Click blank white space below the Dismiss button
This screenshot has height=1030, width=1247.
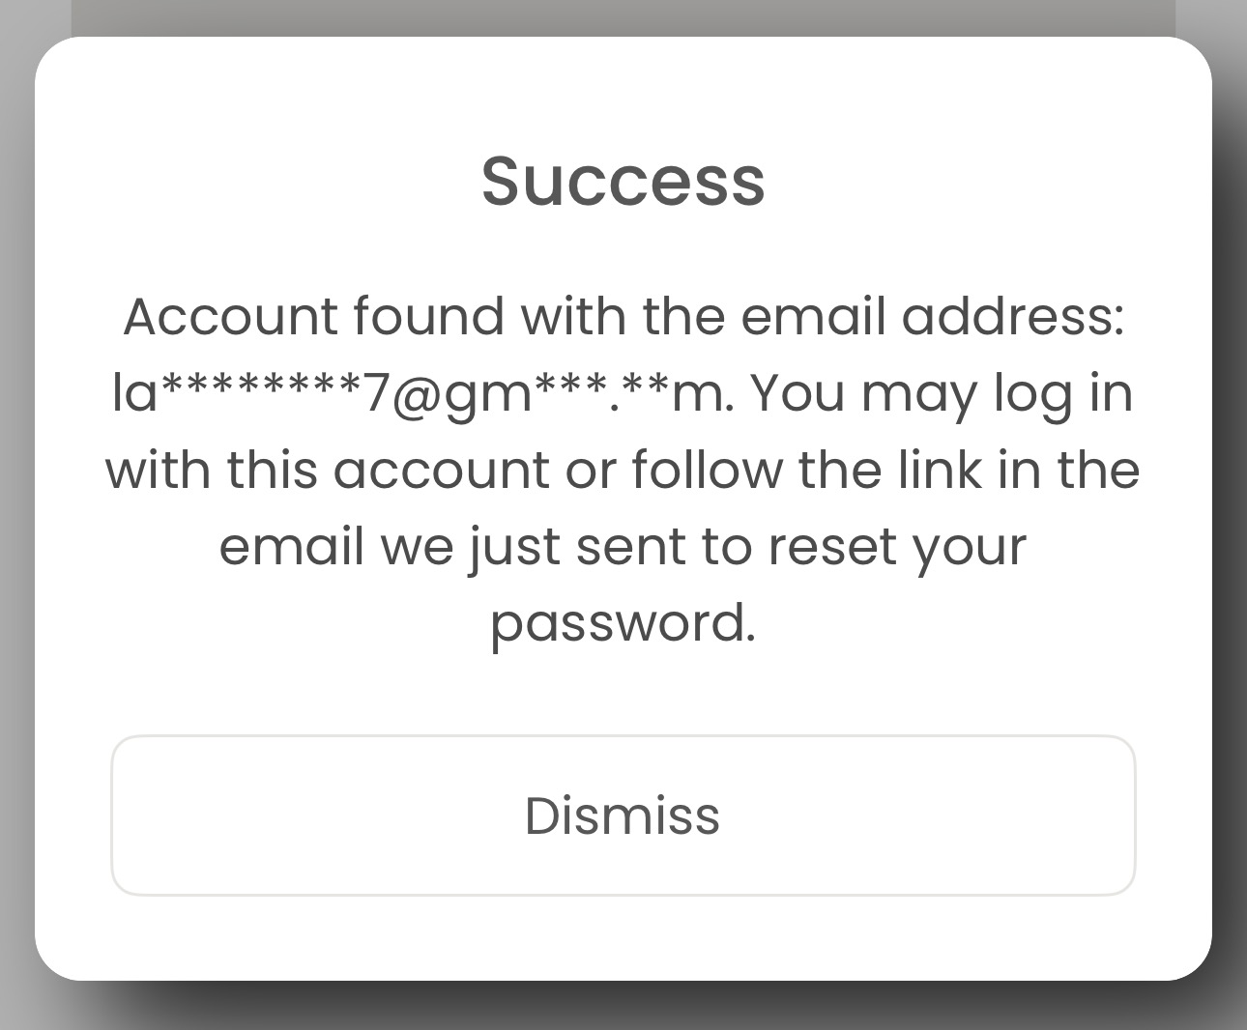click(623, 935)
